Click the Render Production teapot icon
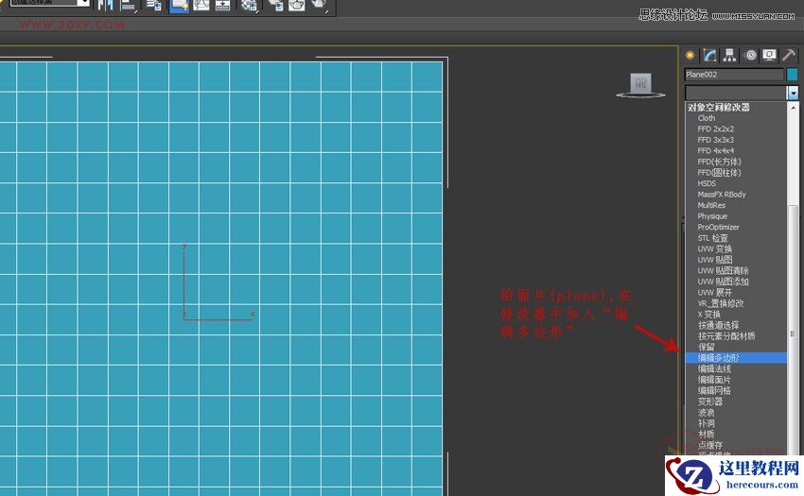Viewport: 804px width, 496px height. (x=320, y=5)
